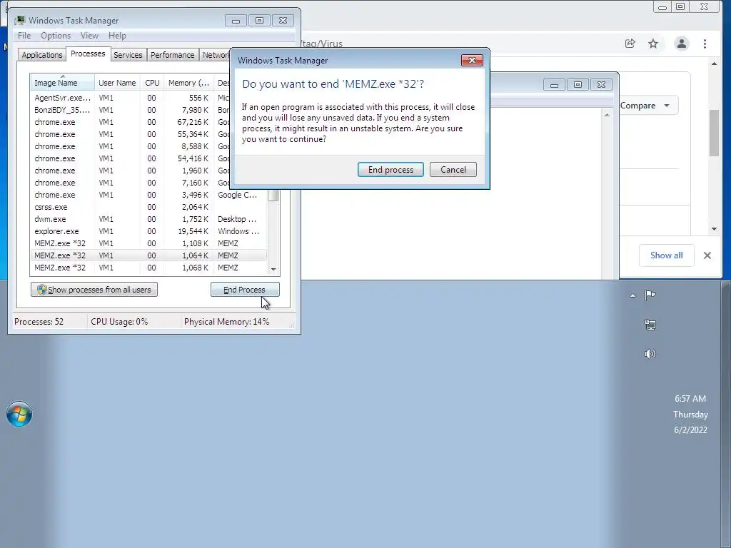Select chrome.exe using 1,960 K

tap(148, 171)
